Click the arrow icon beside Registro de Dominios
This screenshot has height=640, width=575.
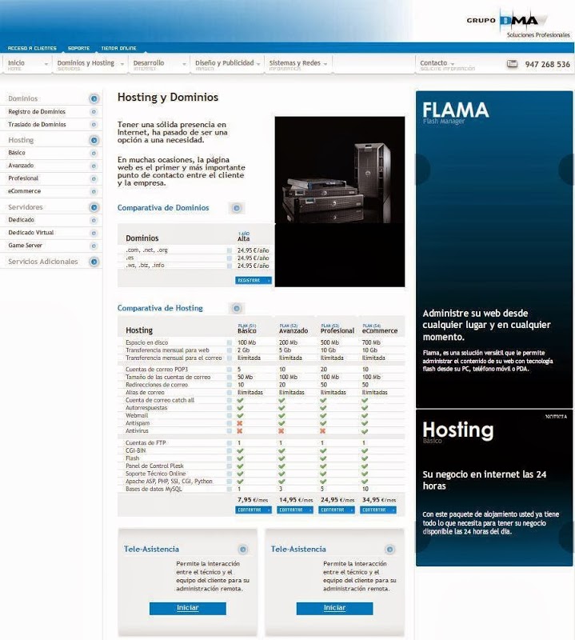click(94, 111)
